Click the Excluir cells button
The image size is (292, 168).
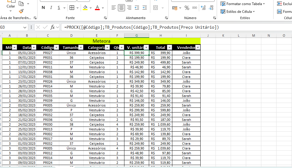click(x=285, y=4)
